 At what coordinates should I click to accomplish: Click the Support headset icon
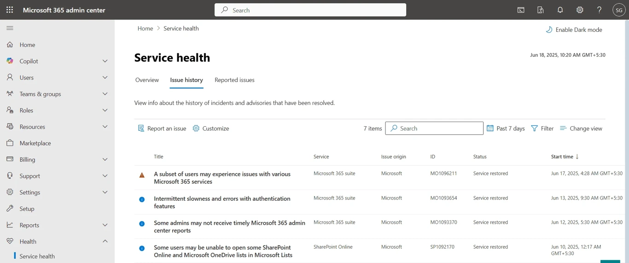coord(10,175)
